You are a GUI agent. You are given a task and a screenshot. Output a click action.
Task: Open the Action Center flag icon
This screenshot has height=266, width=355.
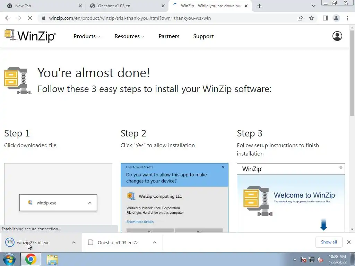coord(303,259)
